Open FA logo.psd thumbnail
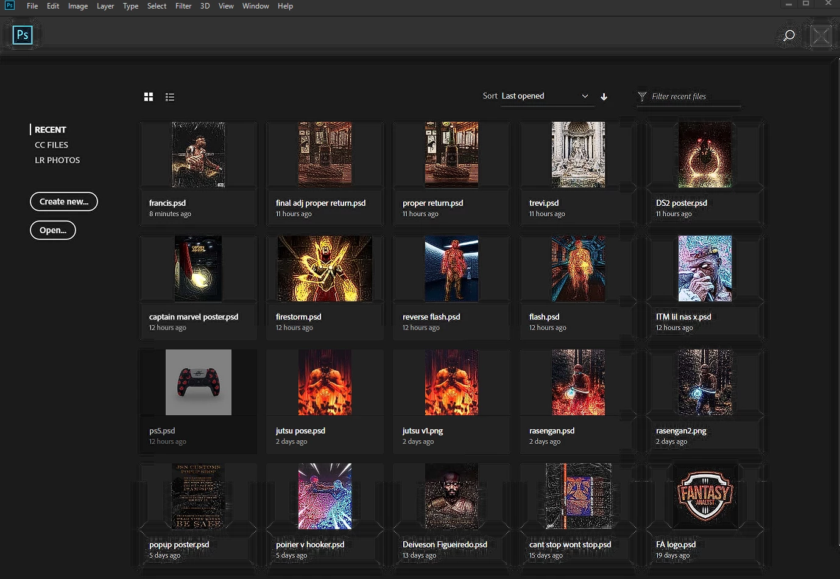The width and height of the screenshot is (840, 579). [705, 496]
